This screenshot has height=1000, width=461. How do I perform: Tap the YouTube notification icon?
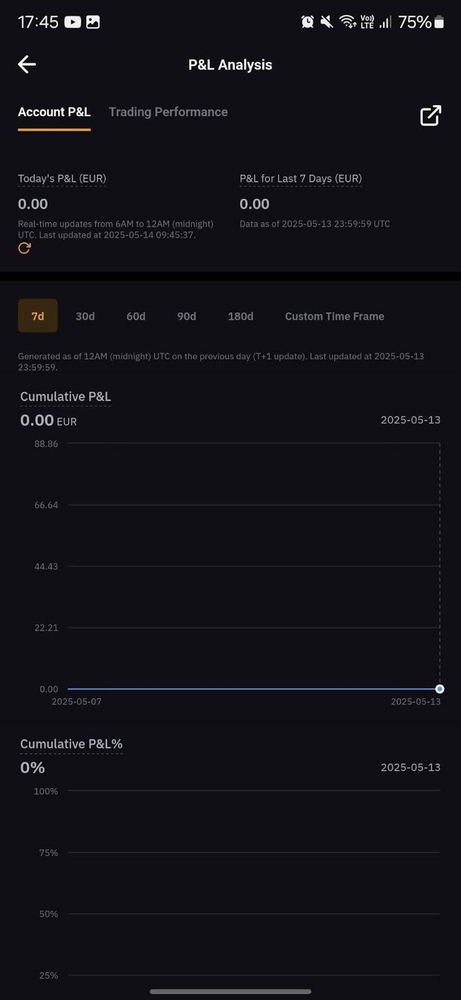click(x=72, y=22)
